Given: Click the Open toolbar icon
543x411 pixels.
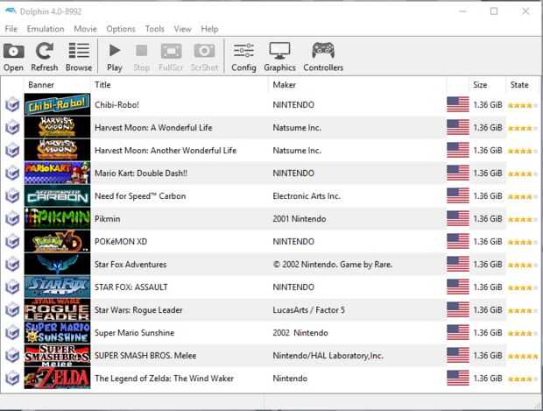Looking at the screenshot, I should 13,57.
